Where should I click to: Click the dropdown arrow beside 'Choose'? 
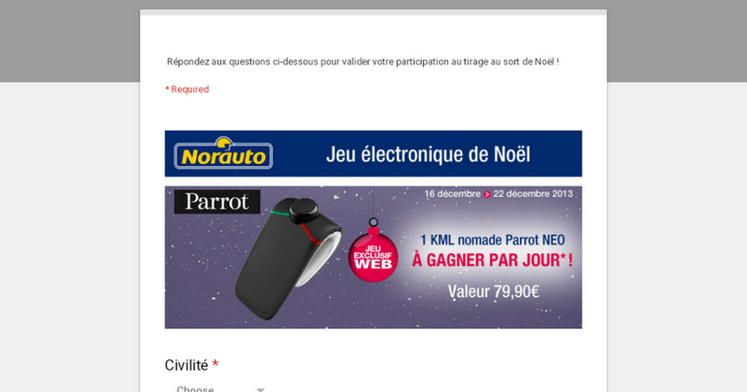pyautogui.click(x=261, y=390)
